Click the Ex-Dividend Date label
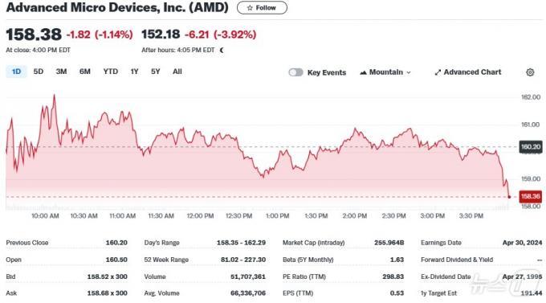 point(446,276)
